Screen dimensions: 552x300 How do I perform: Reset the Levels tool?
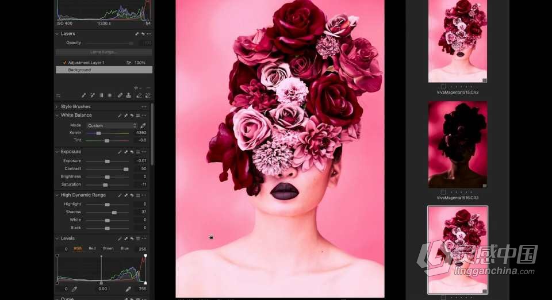[132, 239]
